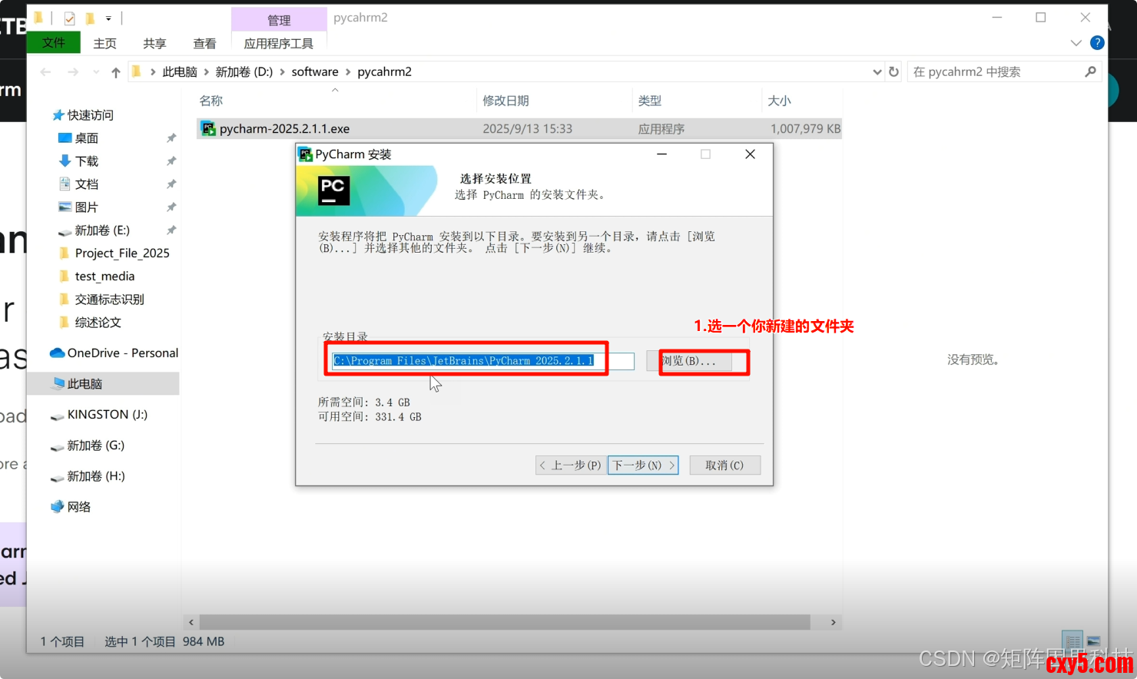Image resolution: width=1137 pixels, height=679 pixels.
Task: Sort files by 类型 column
Action: [649, 101]
